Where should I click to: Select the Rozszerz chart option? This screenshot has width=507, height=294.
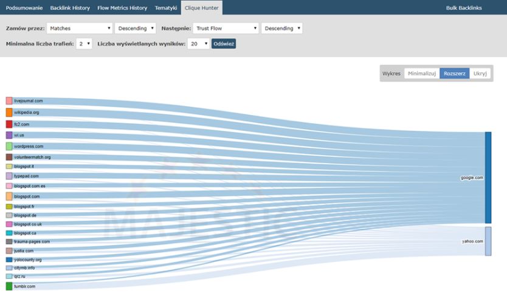tap(454, 73)
